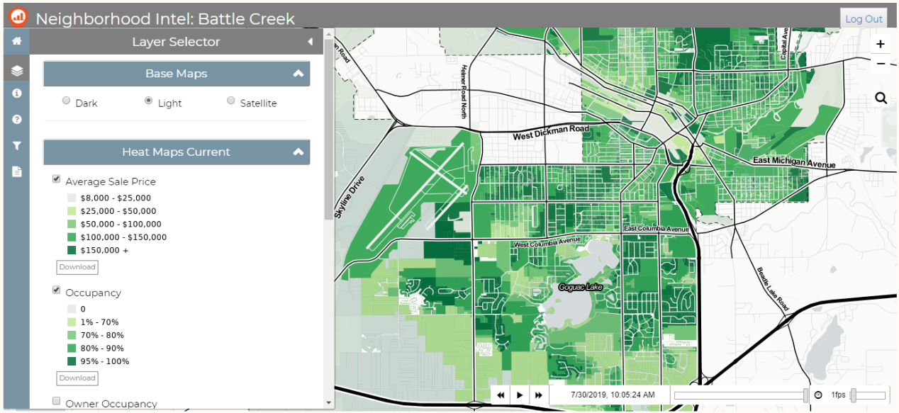Uncheck the Average Sale Price layer
Image resolution: width=899 pixels, height=413 pixels.
click(x=57, y=180)
